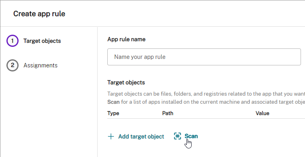Go to the Assignments step
Image resolution: width=305 pixels, height=157 pixels.
tap(40, 65)
